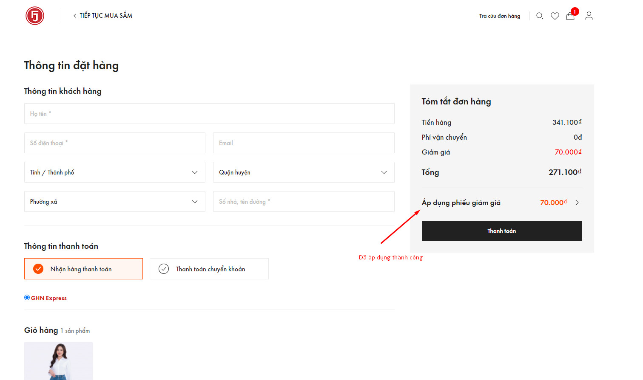Open the user account icon
643x380 pixels.
(x=589, y=16)
